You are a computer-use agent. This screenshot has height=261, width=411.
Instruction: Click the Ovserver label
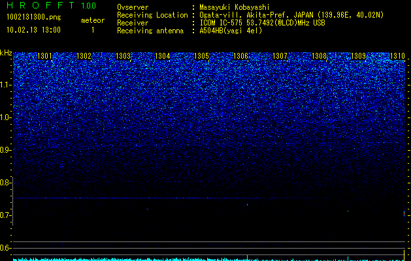pyautogui.click(x=133, y=7)
